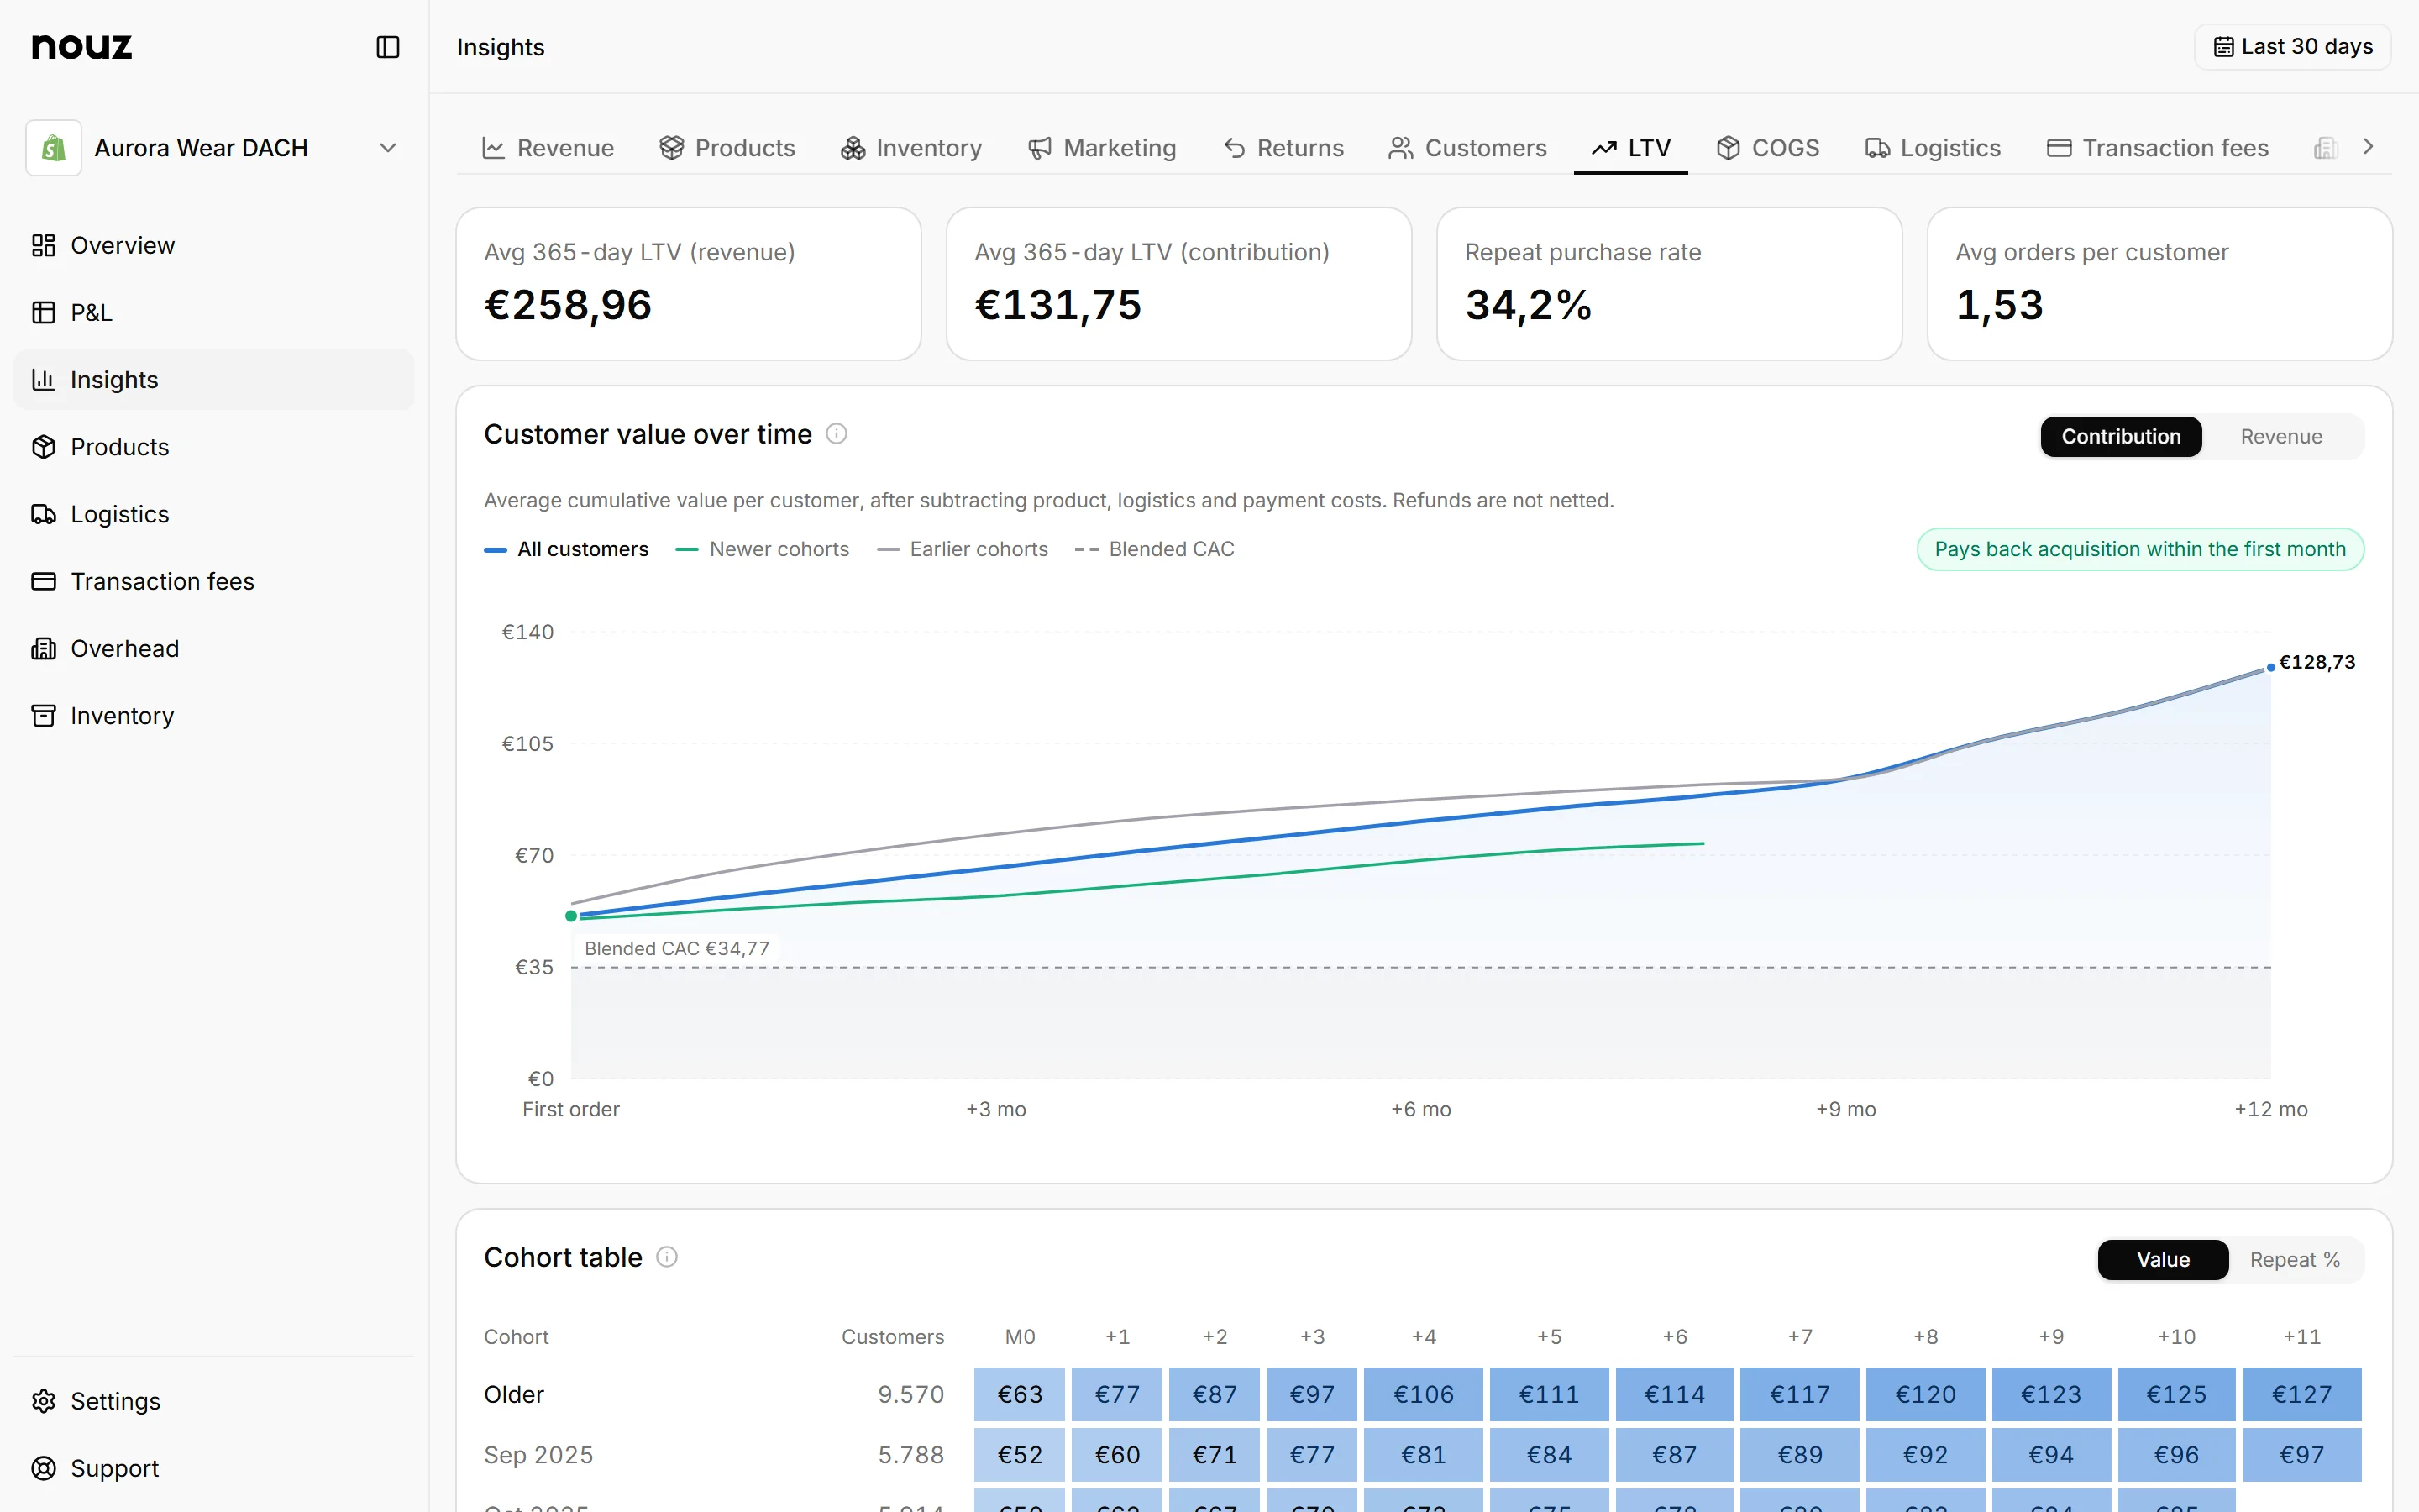Image resolution: width=2419 pixels, height=1512 pixels.
Task: Toggle the All customers legend series
Action: [567, 549]
